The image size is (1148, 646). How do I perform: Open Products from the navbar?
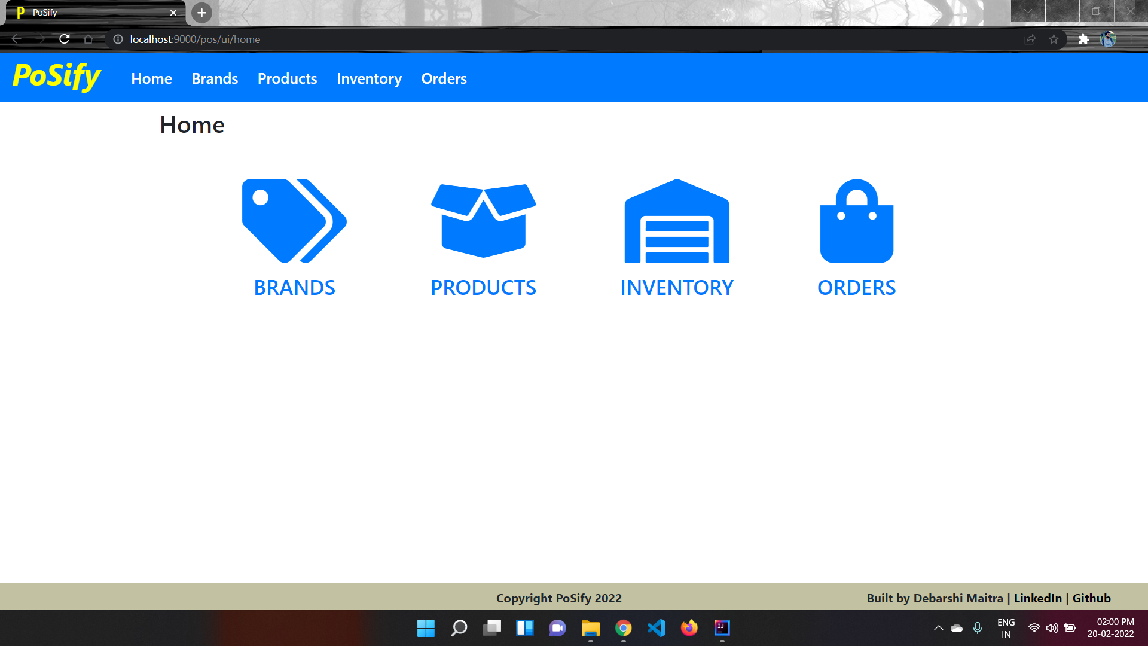tap(287, 78)
